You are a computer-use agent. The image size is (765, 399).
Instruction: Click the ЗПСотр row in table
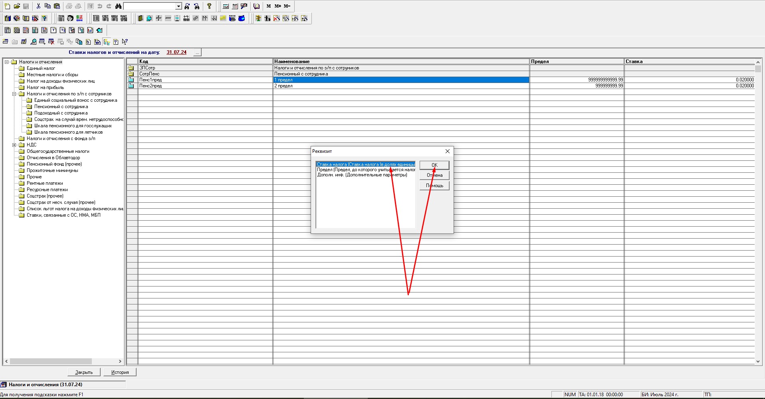pos(441,68)
